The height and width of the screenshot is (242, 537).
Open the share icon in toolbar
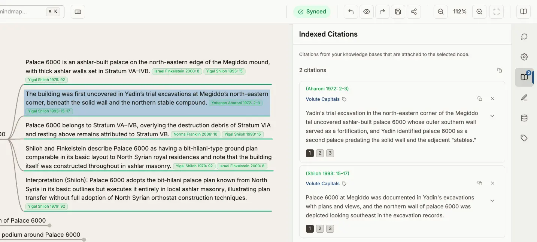coord(414,12)
